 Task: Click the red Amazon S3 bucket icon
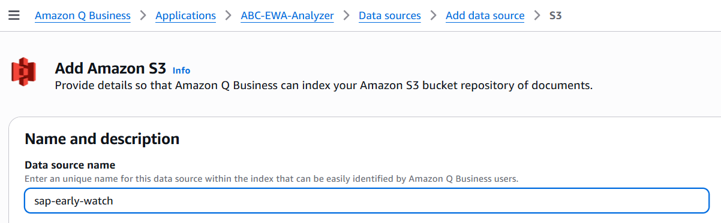(x=24, y=72)
